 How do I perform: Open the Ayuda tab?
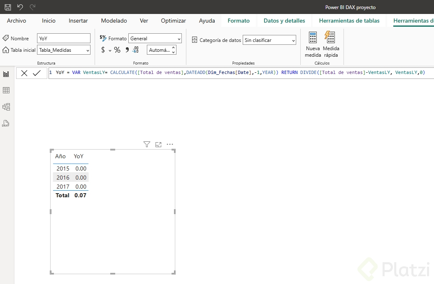click(x=207, y=21)
